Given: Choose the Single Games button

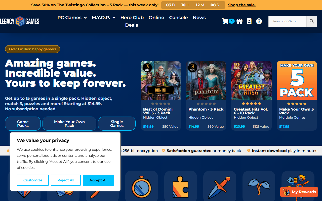Looking at the screenshot, I should 117,124.
